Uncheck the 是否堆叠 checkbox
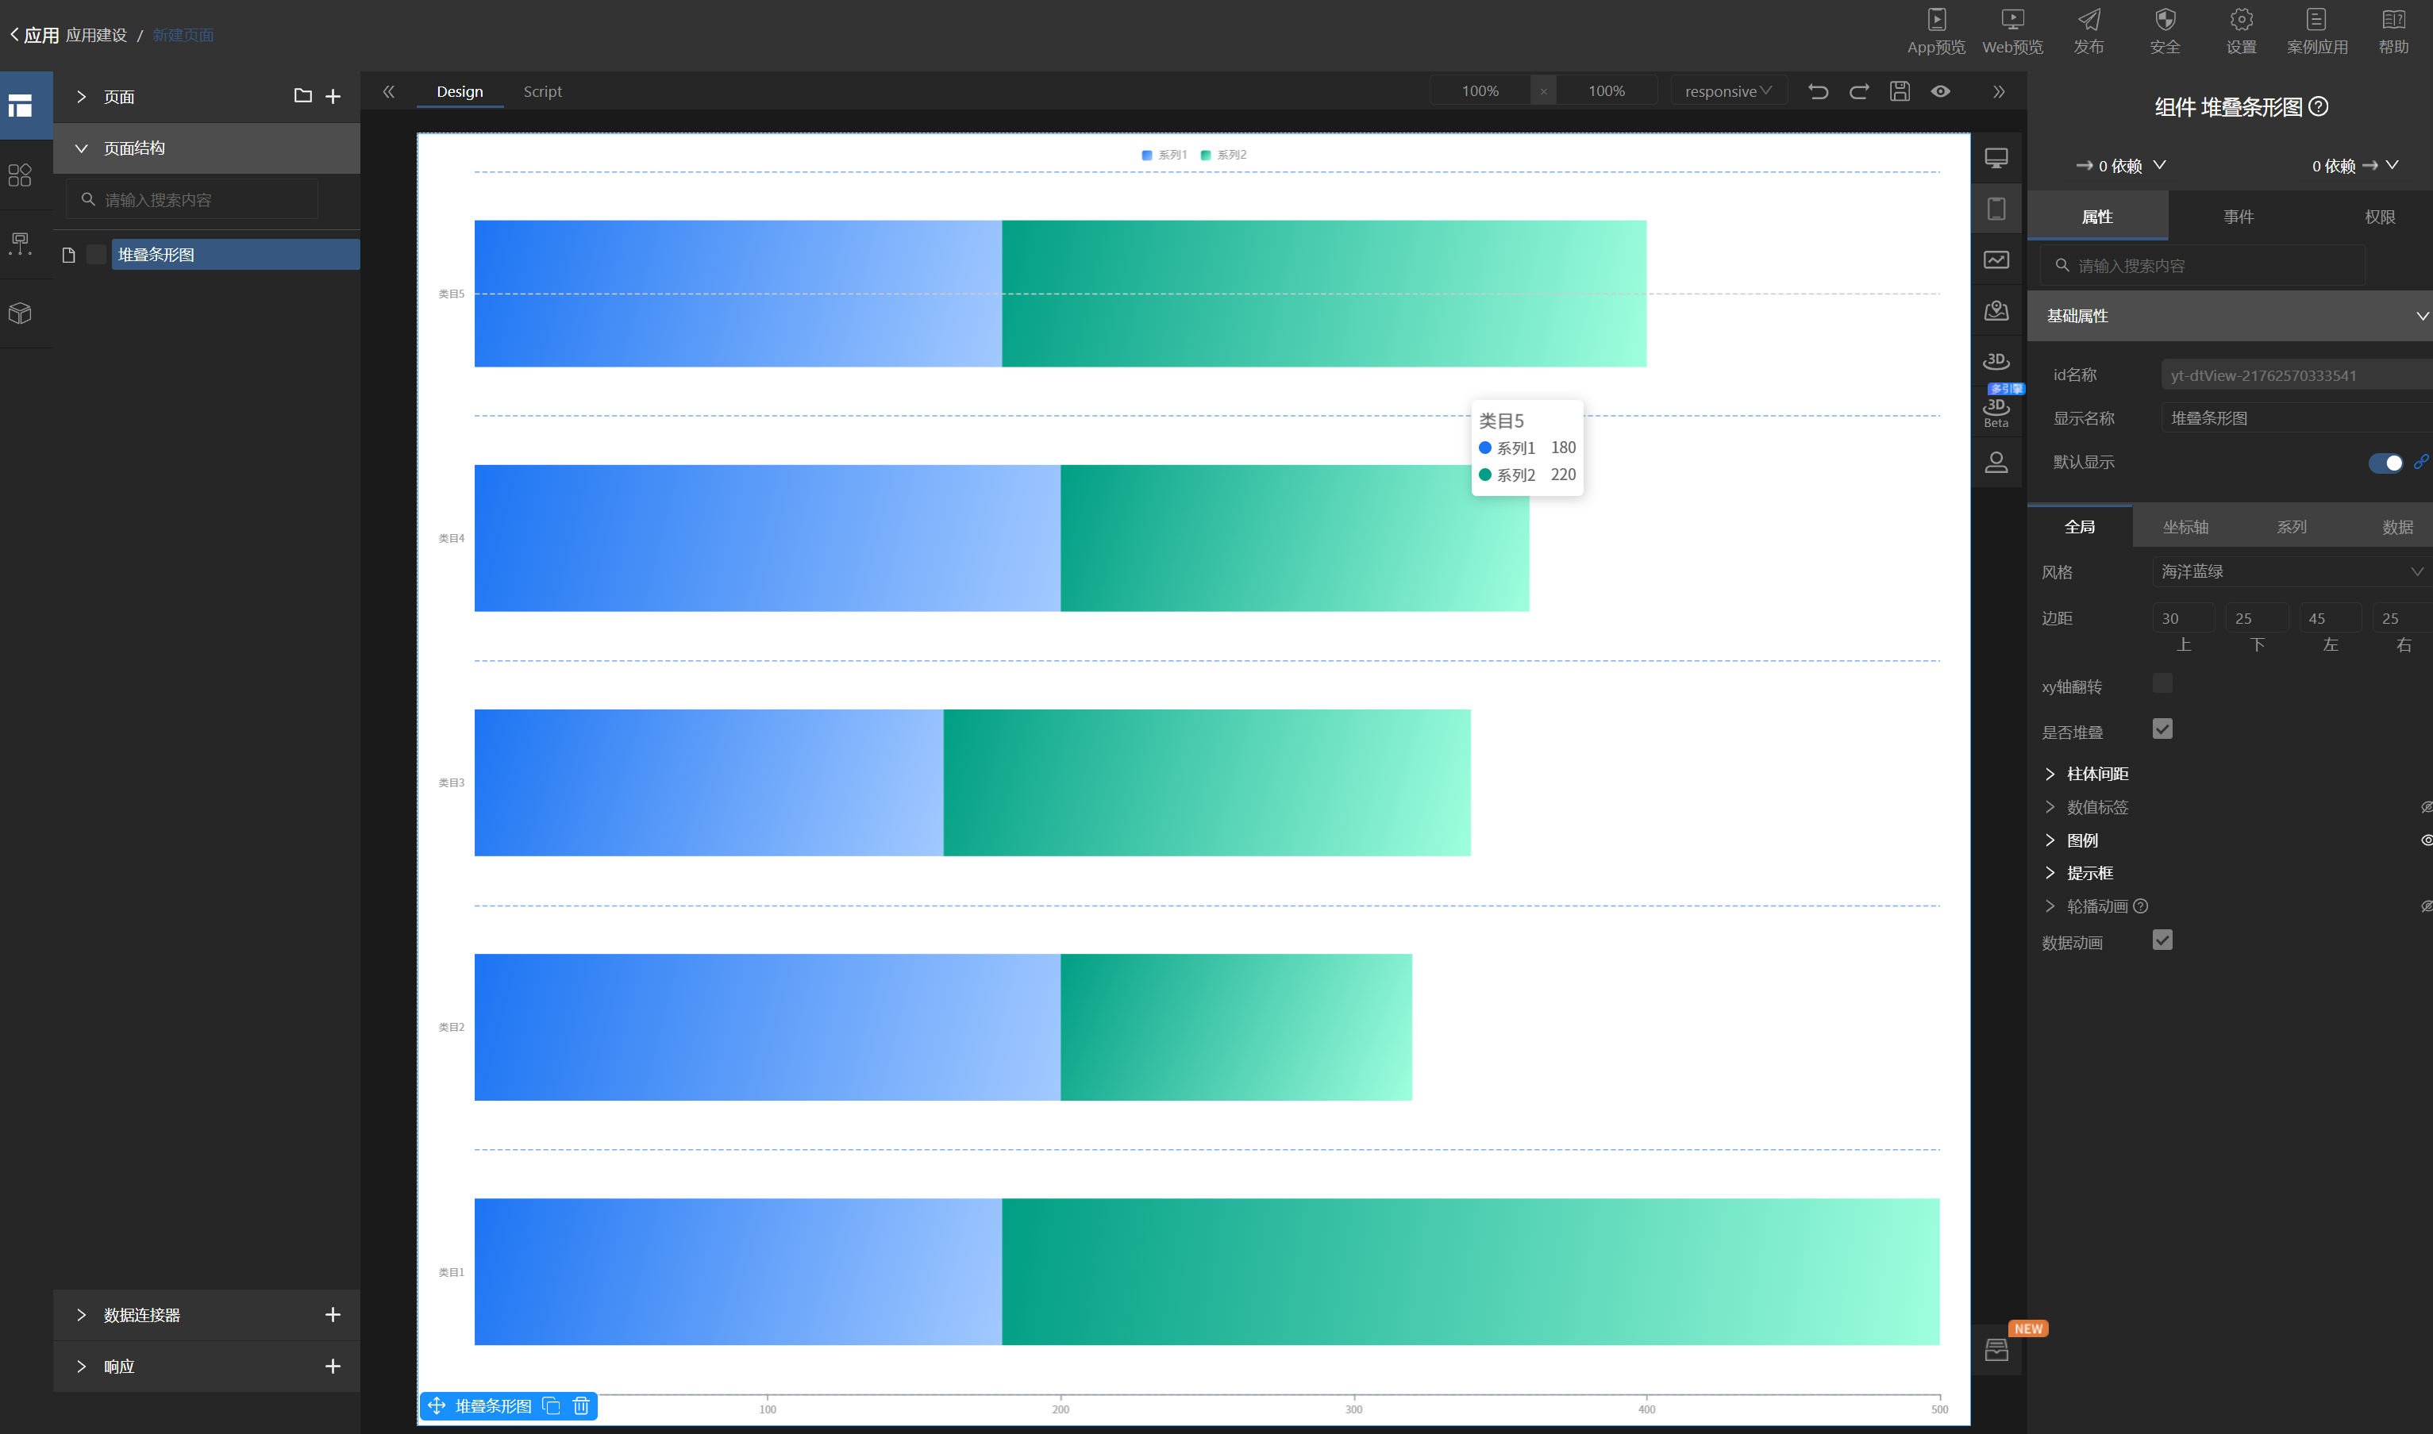The height and width of the screenshot is (1434, 2433). pos(2162,729)
